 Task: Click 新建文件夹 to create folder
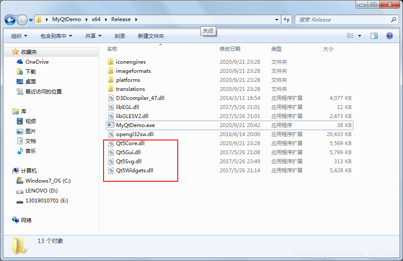(151, 36)
